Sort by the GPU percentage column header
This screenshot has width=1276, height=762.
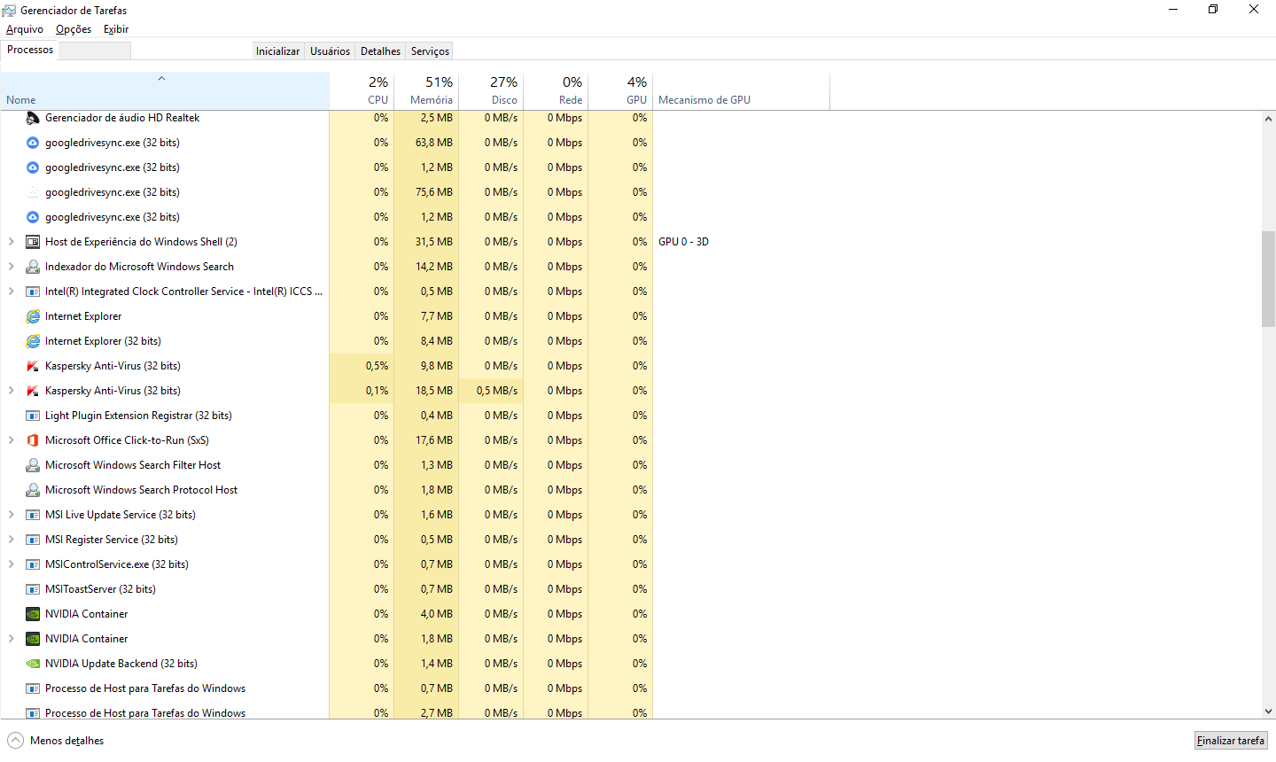point(620,91)
